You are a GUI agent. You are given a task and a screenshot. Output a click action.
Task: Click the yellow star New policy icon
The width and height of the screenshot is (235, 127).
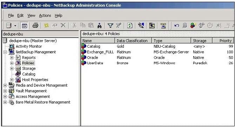tap(46, 26)
